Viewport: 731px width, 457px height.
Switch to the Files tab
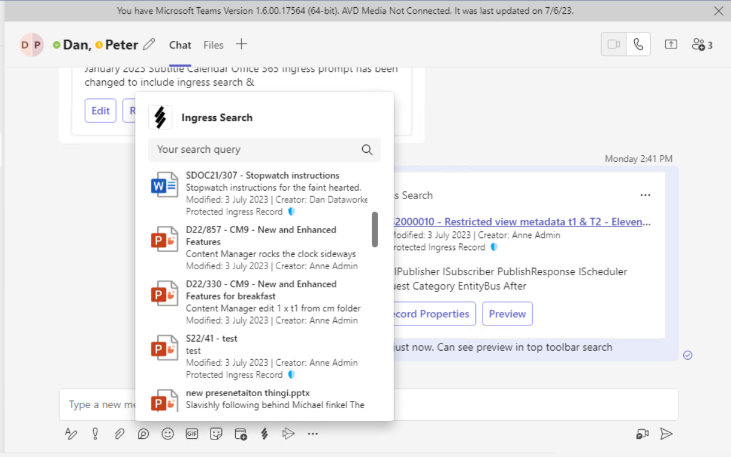213,45
